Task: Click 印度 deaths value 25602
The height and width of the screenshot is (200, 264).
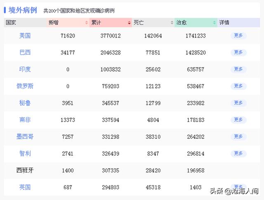Action: tap(153, 70)
